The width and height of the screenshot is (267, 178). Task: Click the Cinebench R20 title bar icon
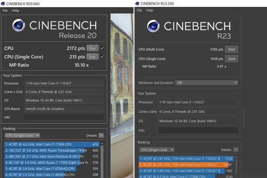3,4
